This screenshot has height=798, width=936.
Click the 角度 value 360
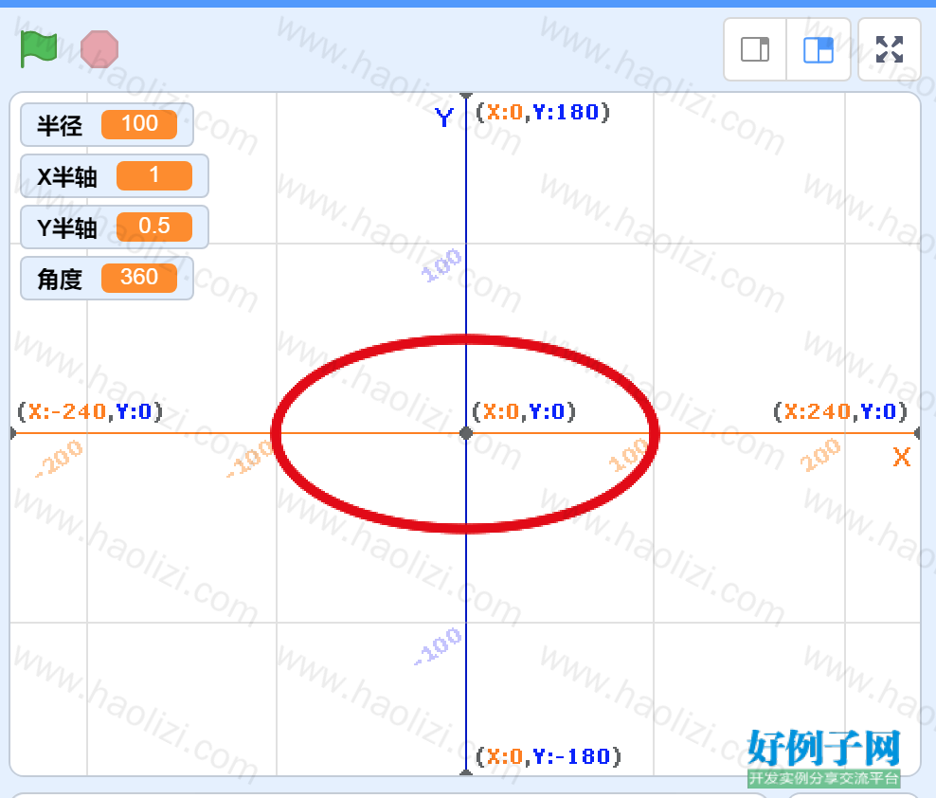(x=139, y=278)
